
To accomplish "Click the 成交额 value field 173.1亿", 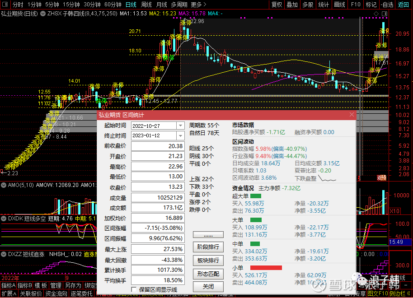I will [158, 208].
